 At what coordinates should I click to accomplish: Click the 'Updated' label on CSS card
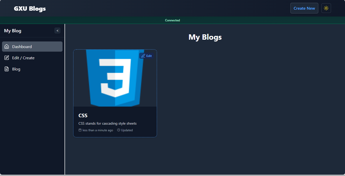click(x=127, y=130)
